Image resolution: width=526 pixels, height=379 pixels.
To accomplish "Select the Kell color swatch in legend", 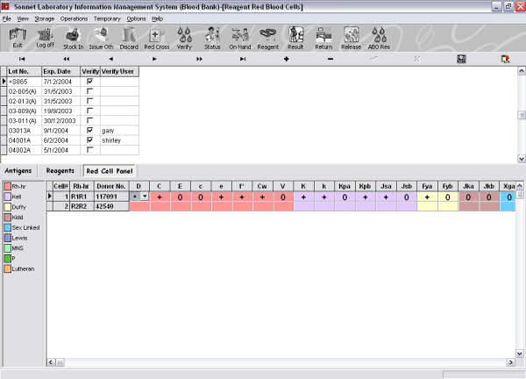I will pyautogui.click(x=8, y=197).
